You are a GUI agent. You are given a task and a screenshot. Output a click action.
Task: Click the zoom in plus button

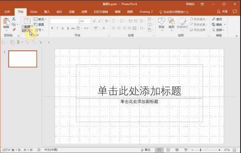pyautogui.click(x=219, y=150)
